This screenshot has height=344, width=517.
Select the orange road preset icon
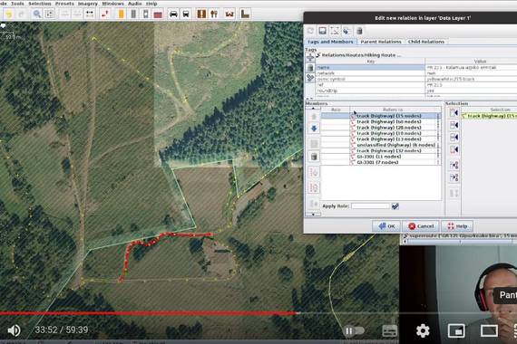[x=121, y=14]
